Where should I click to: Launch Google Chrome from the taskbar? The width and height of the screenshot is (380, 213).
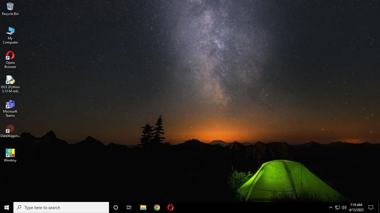157,207
